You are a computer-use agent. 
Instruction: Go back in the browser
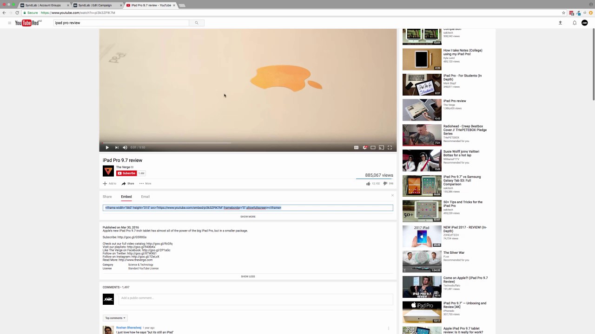coord(4,13)
